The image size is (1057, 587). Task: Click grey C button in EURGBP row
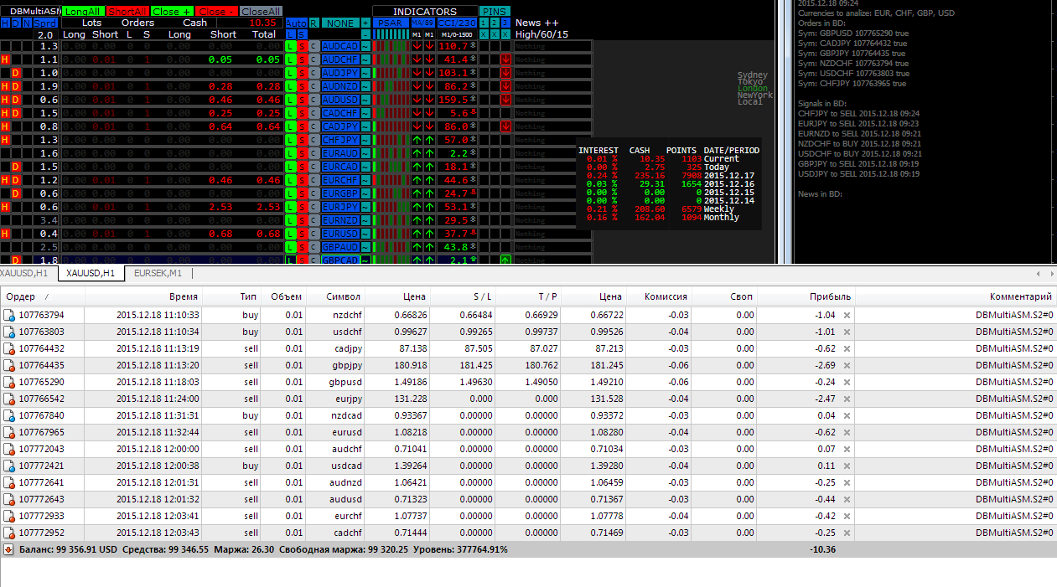[314, 193]
